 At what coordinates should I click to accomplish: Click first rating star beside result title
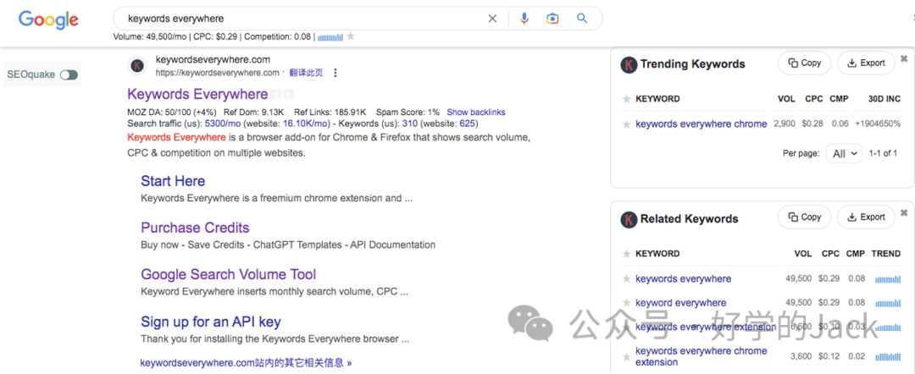[x=276, y=95]
